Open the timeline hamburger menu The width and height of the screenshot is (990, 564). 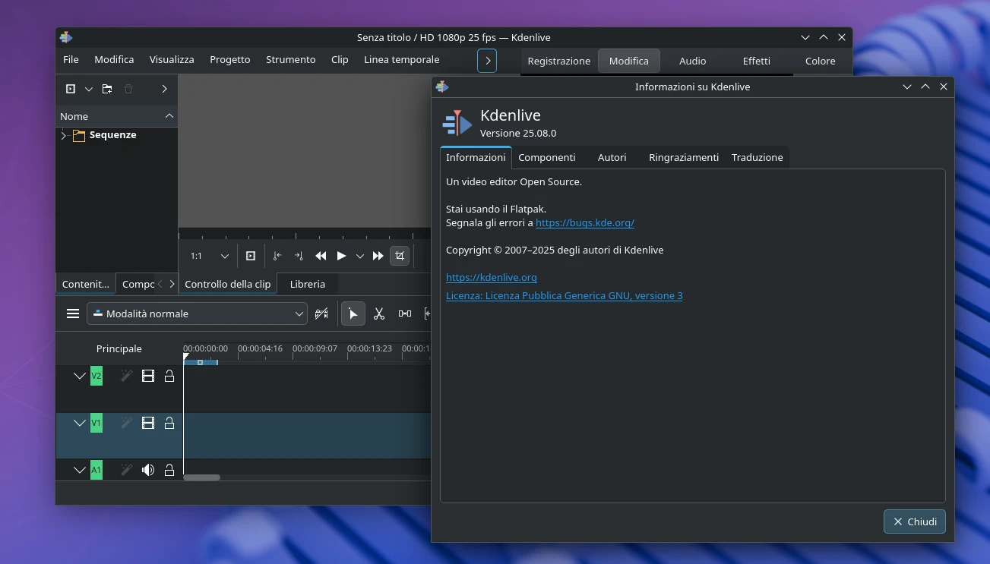(72, 313)
